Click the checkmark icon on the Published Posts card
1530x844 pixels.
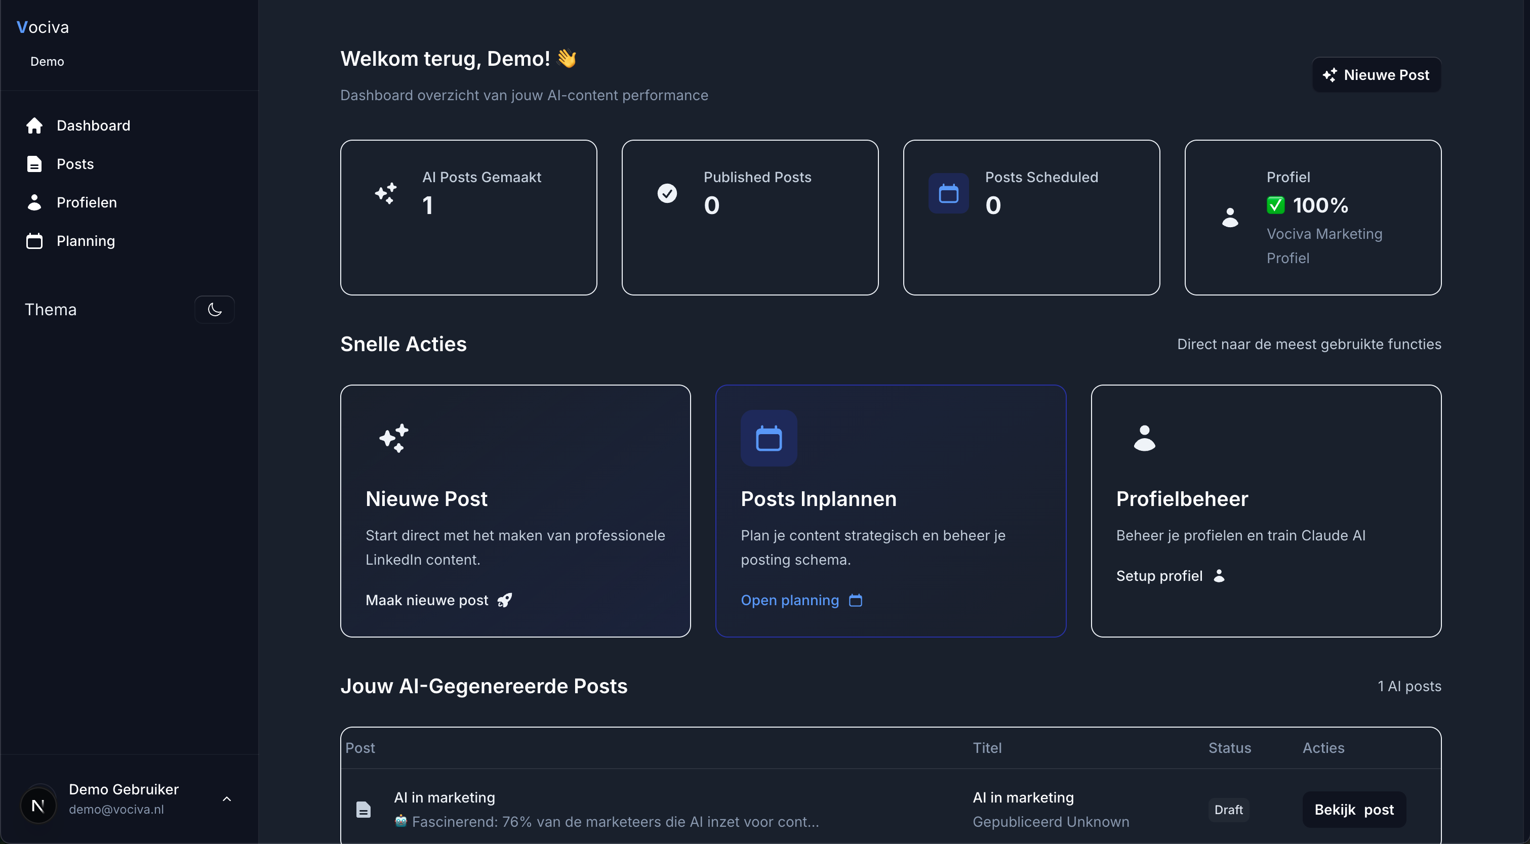point(668,193)
